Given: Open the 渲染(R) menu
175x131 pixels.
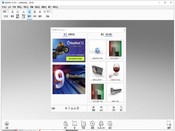Looking at the screenshot, I should [37, 7].
